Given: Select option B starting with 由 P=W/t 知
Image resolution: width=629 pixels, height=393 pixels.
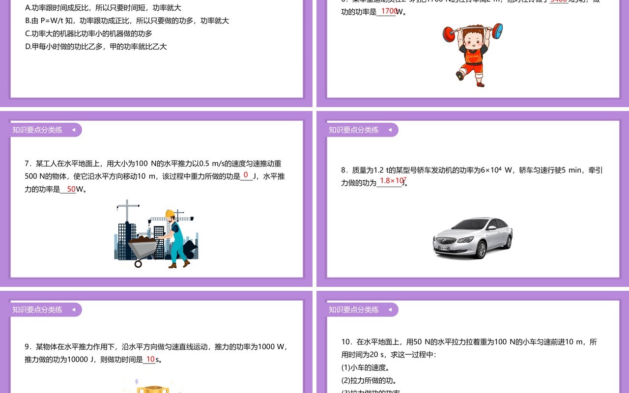Looking at the screenshot, I should pyautogui.click(x=127, y=21).
